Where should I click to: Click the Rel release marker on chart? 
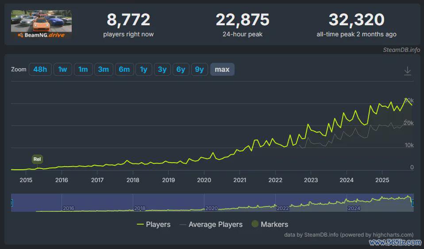[38, 159]
